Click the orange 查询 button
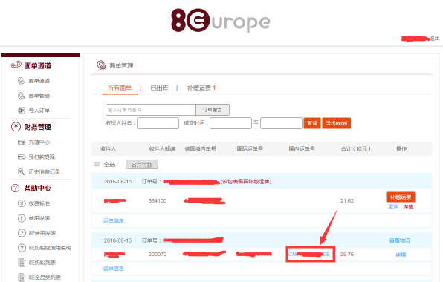 [x=312, y=123]
